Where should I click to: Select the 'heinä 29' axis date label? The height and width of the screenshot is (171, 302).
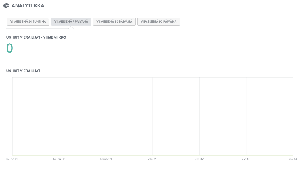[x=12, y=159]
